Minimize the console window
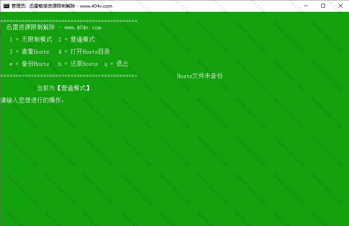The width and height of the screenshot is (349, 226). [x=305, y=6]
